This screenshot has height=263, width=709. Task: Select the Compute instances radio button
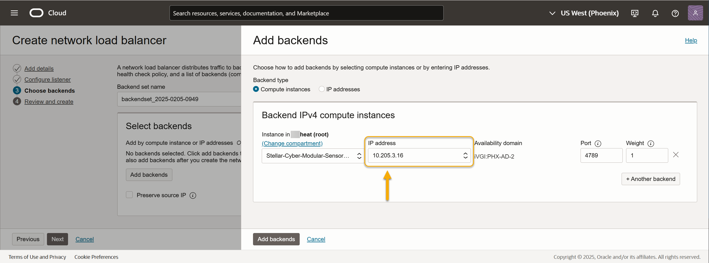[256, 89]
